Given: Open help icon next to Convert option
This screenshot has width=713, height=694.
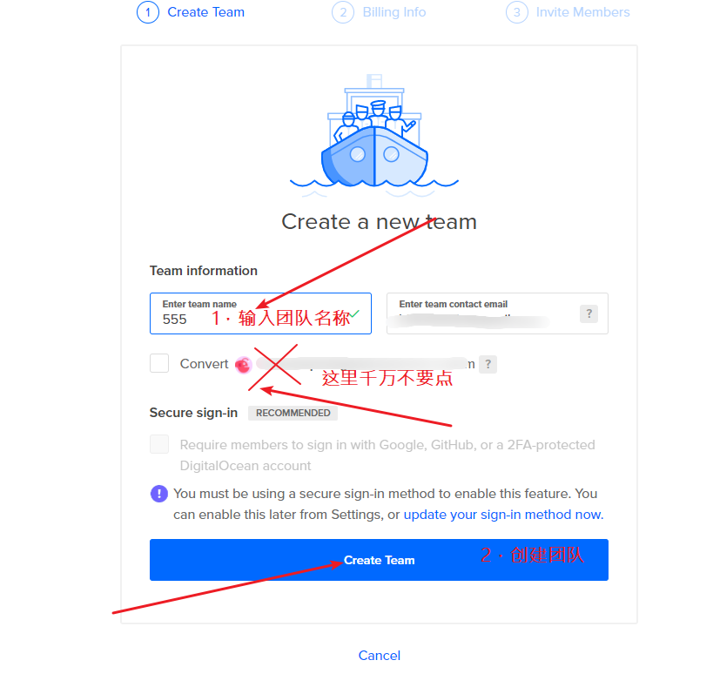Looking at the screenshot, I should tap(488, 364).
